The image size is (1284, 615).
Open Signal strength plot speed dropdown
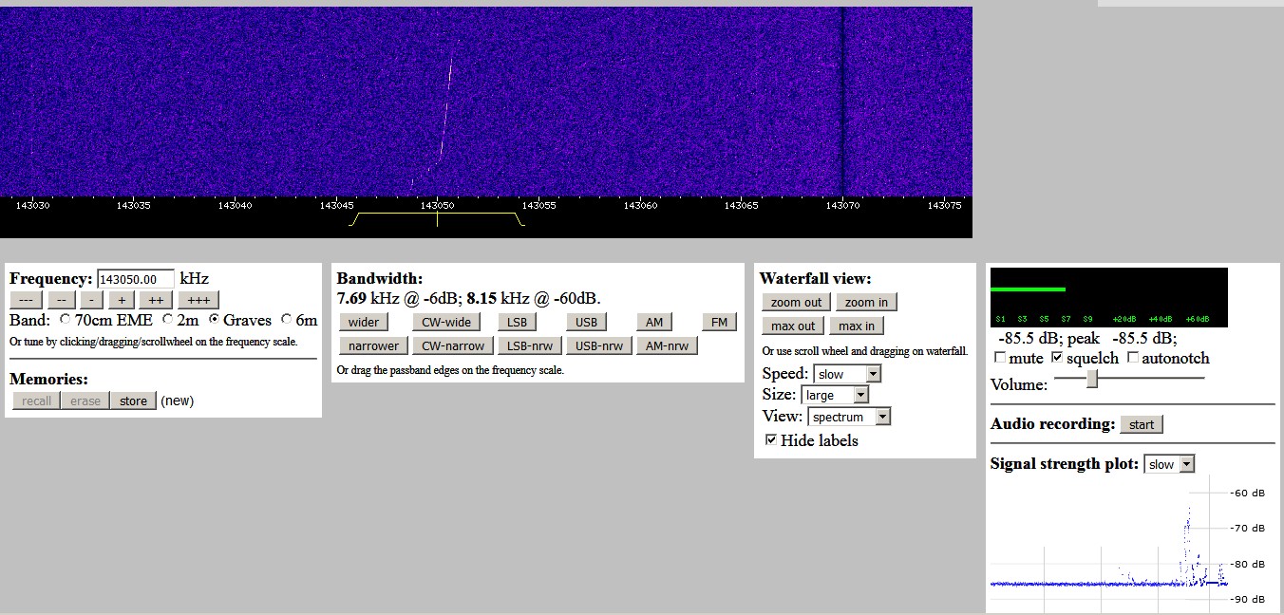pos(1170,464)
